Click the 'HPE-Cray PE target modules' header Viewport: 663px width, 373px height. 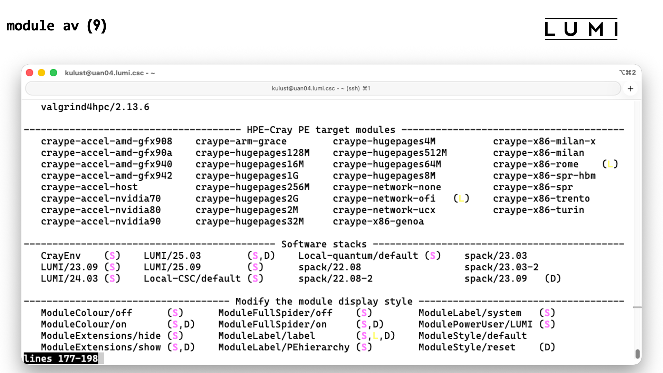tap(321, 130)
